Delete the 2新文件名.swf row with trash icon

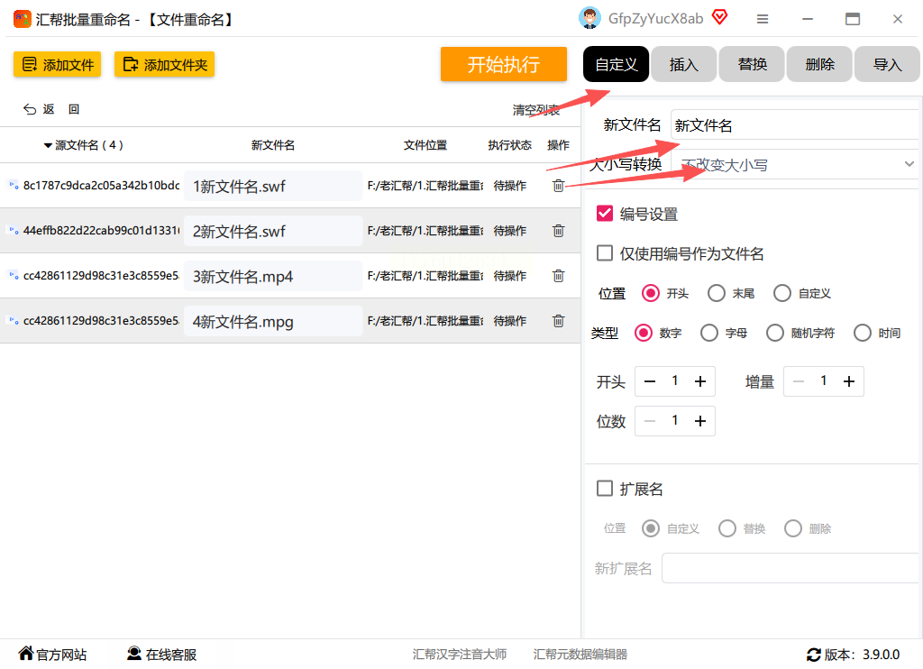pyautogui.click(x=558, y=231)
